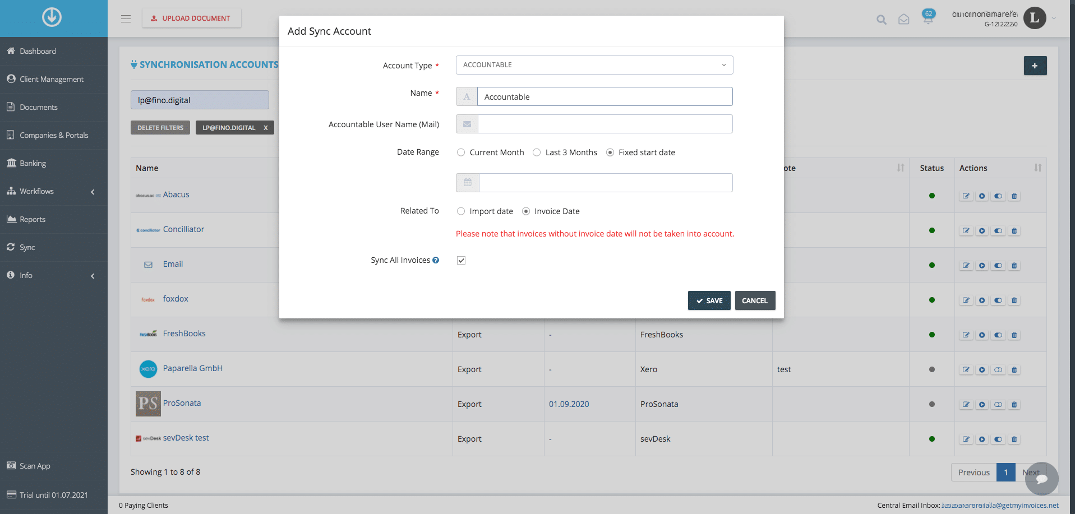Click Sync All Invoices help icon

tap(436, 260)
